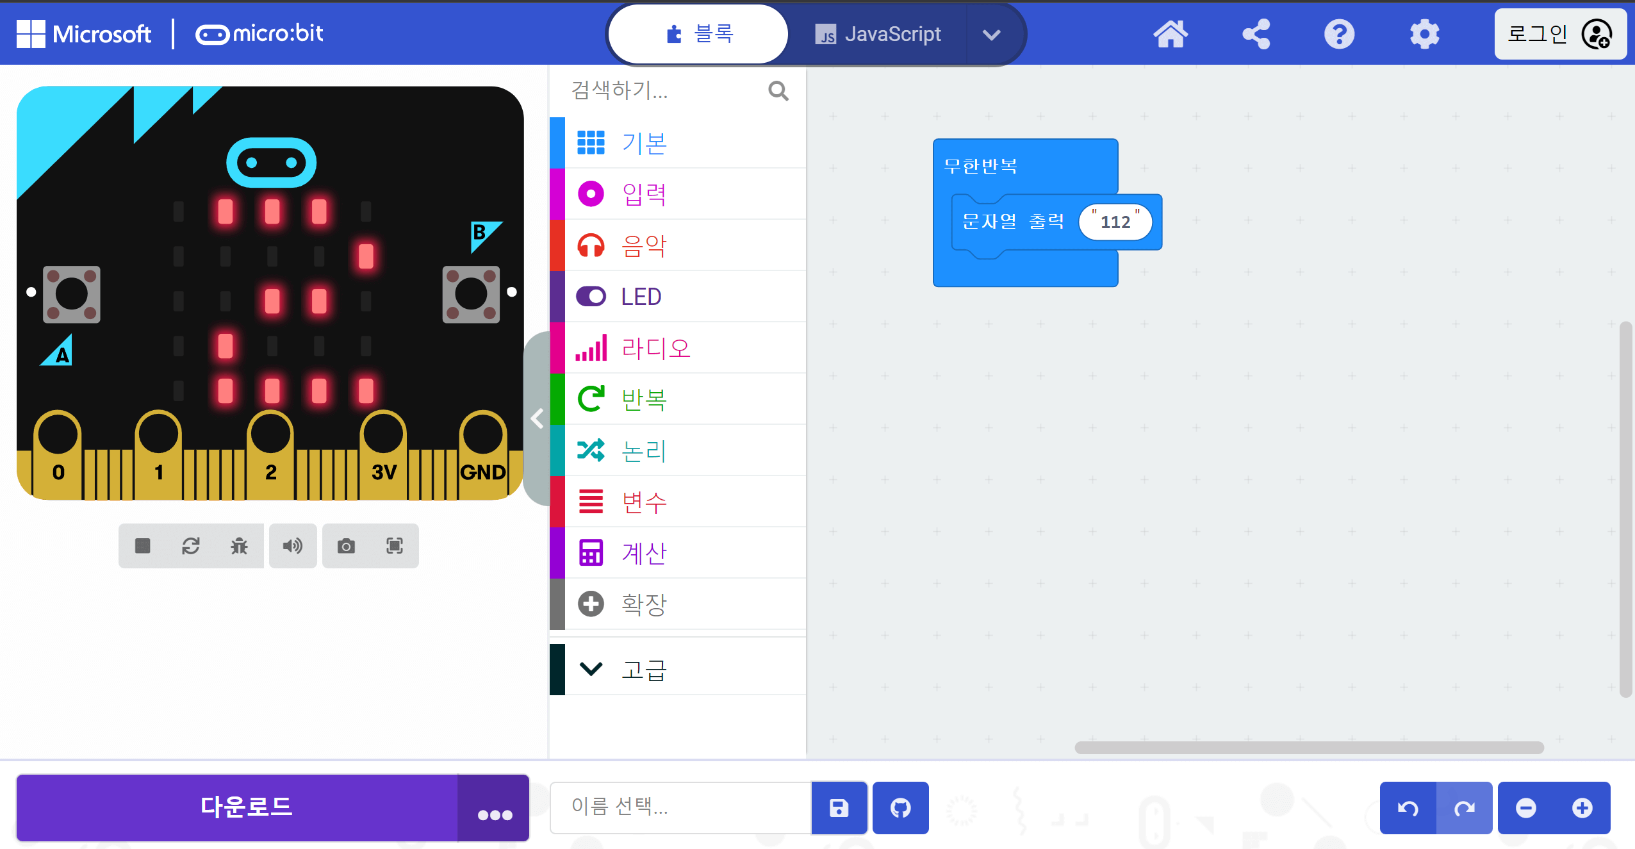Save the project with the disk icon

[x=839, y=808]
